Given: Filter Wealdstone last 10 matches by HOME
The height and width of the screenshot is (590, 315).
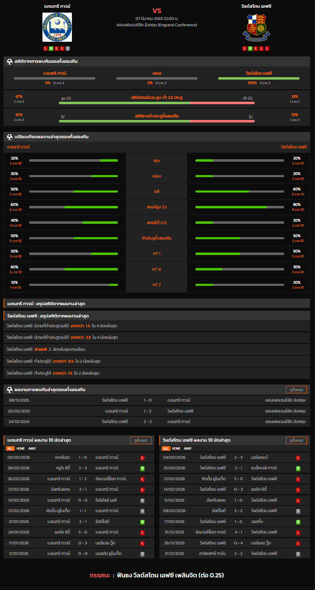Looking at the screenshot, I should [176, 449].
